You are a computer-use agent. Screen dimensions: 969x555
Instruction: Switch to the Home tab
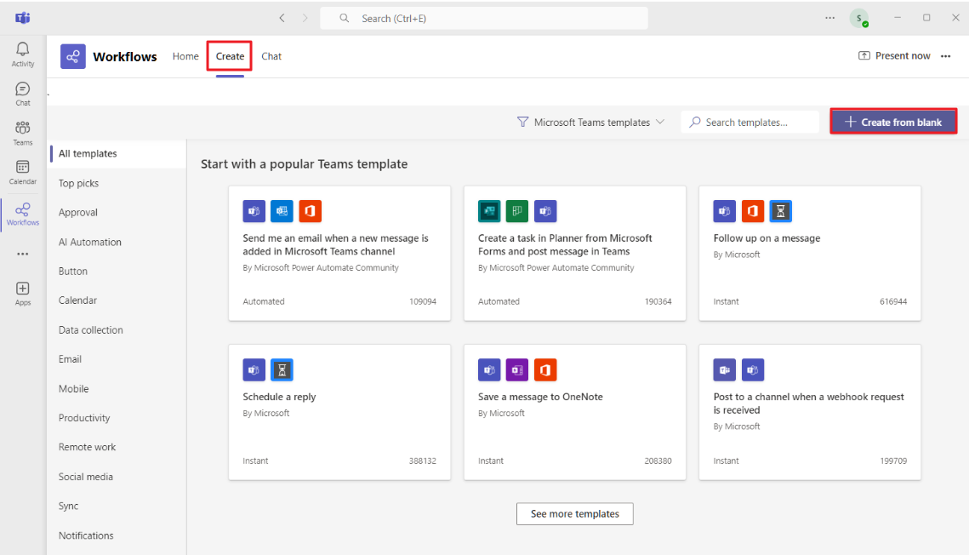(185, 56)
